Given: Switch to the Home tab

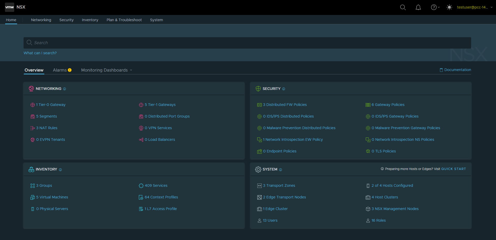Looking at the screenshot, I should [11, 20].
